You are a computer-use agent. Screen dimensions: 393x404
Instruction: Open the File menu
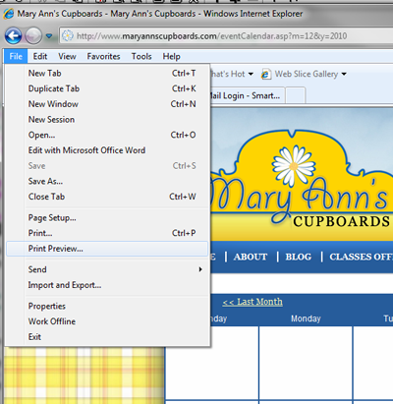click(x=16, y=56)
